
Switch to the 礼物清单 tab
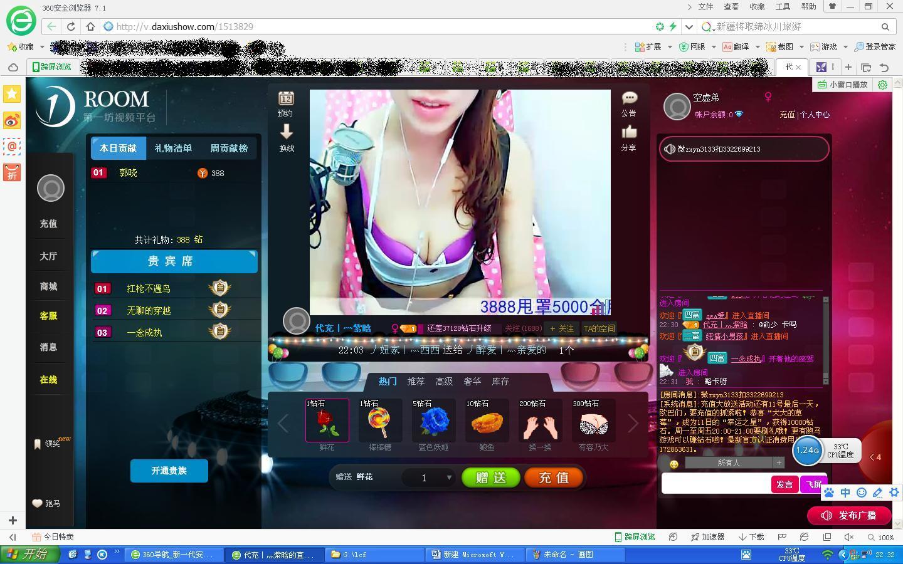tap(173, 149)
